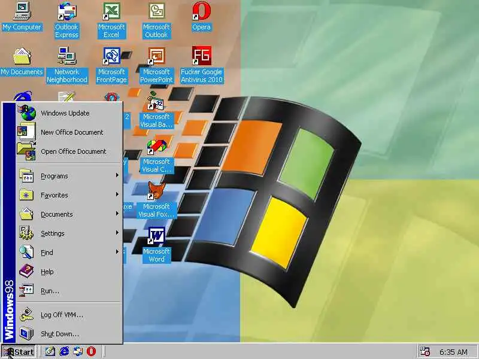Viewport: 479px width, 359px height.
Task: Launch Internet Explorer from Quick Launch
Action: tap(64, 351)
